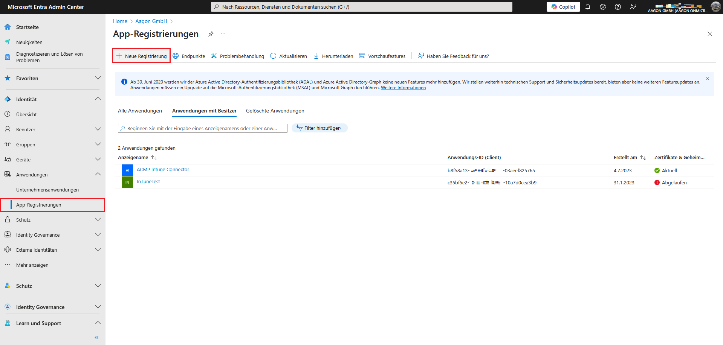Expand the Favoriten section
Screen dimensions: 723x345
(x=98, y=78)
